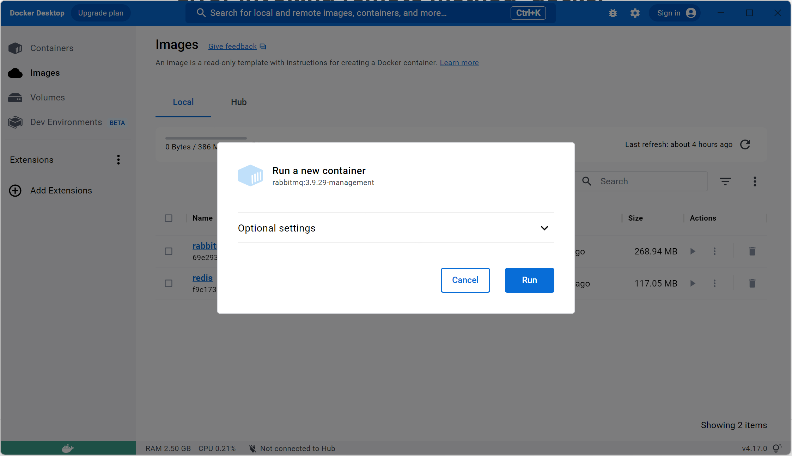Screen dimensions: 792x456
Task: Click the disk usage progress bar
Action: point(206,138)
